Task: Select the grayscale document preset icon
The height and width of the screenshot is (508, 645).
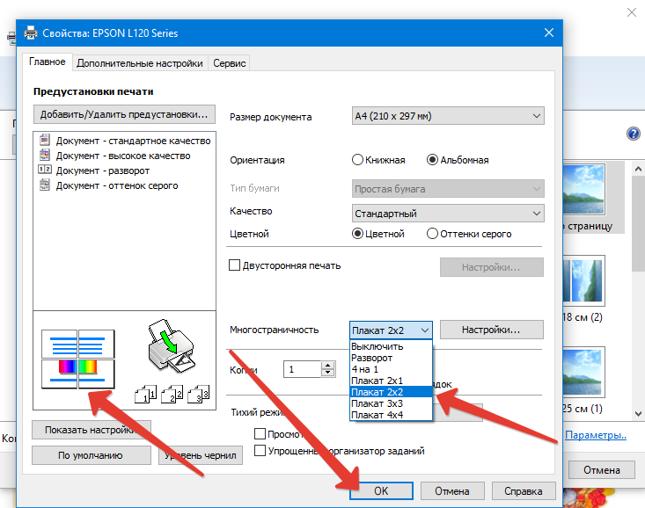Action: (44, 185)
